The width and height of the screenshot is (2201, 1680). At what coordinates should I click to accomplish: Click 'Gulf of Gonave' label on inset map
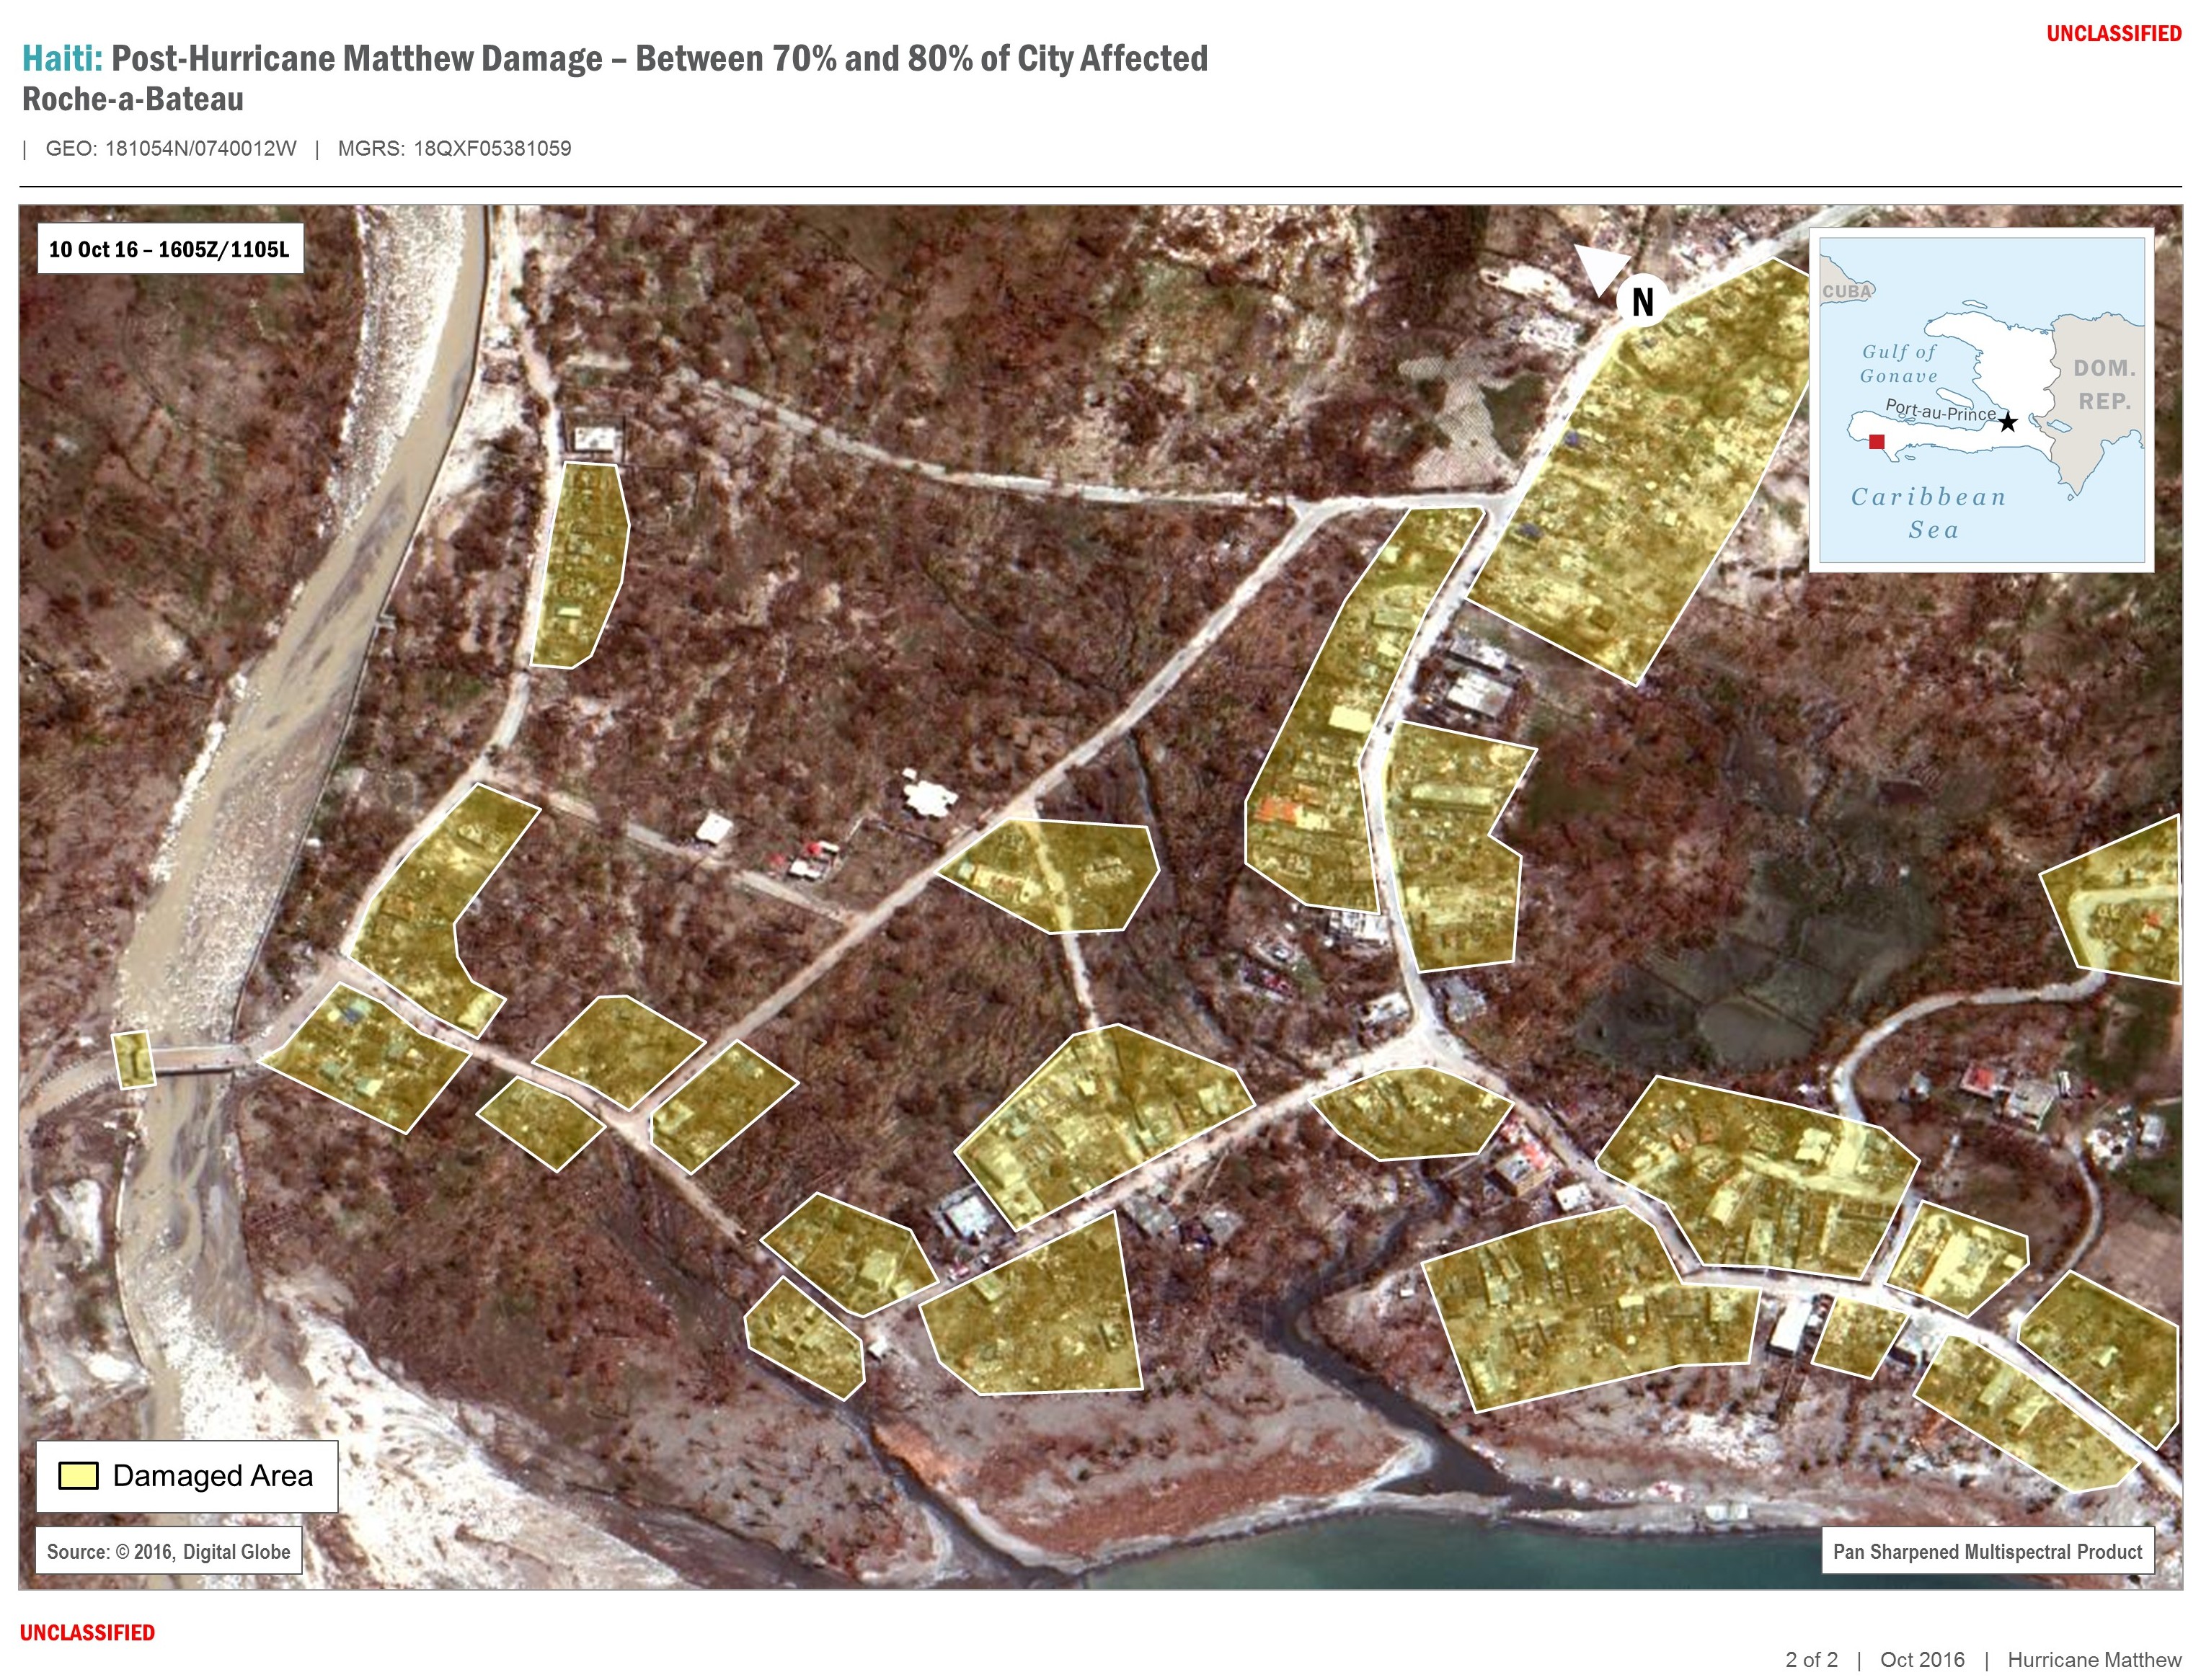[1899, 364]
